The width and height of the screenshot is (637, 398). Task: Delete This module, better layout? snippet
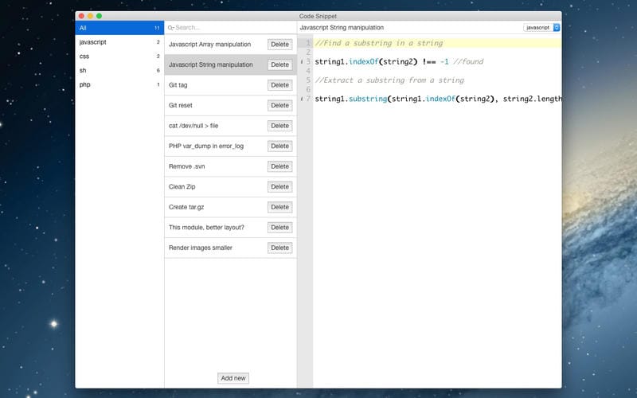280,227
